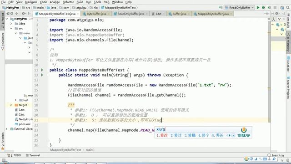Open the Terminal tool window

click(x=33, y=155)
